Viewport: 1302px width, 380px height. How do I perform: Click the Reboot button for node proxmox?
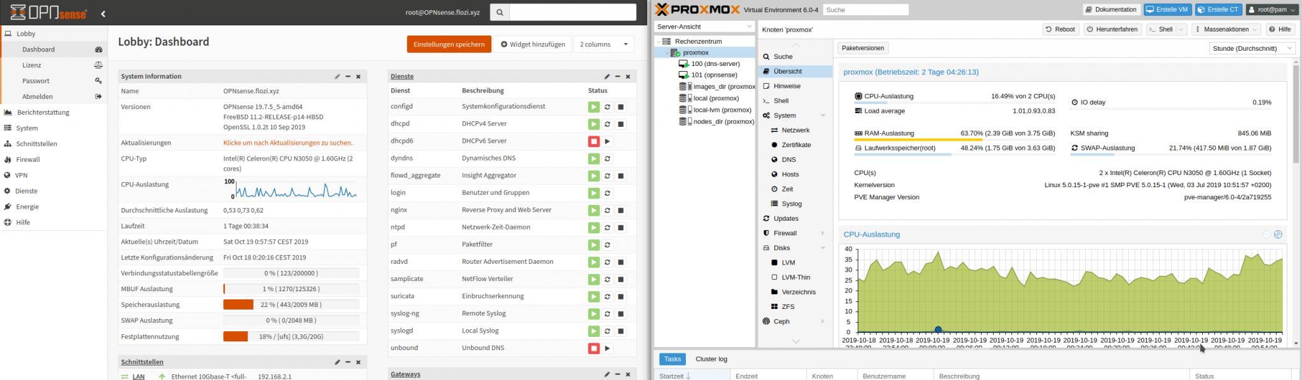point(1061,29)
